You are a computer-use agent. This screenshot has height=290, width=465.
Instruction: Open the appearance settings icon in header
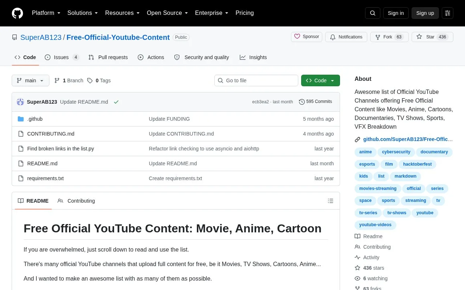(448, 13)
